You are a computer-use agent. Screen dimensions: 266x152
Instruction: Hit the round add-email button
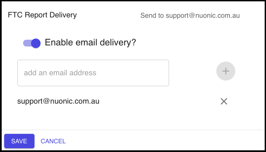click(226, 71)
